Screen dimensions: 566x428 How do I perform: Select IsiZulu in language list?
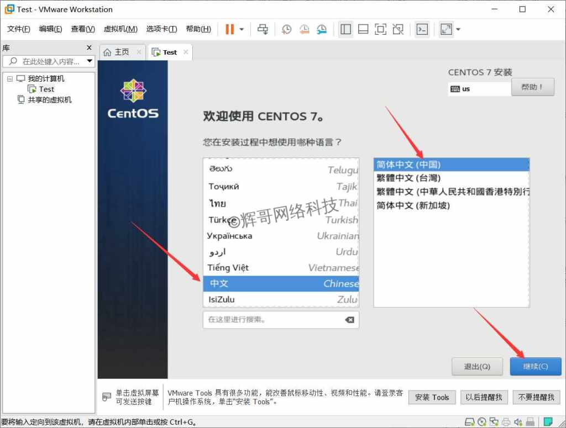click(x=281, y=299)
